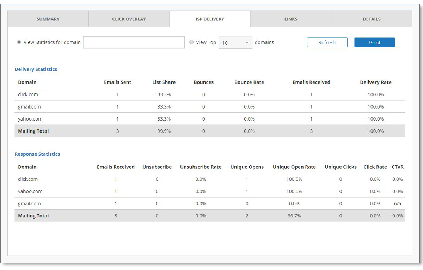The height and width of the screenshot is (270, 423).
Task: Click the Click Rate column header
Action: coord(375,167)
